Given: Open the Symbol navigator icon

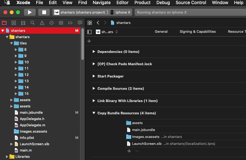Looking at the screenshot, I should 23,23.
